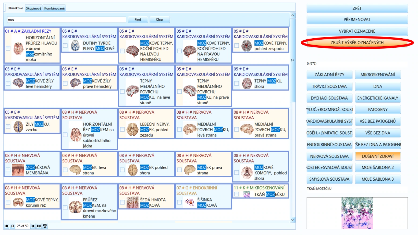Open the Skupinové tab

(34, 8)
